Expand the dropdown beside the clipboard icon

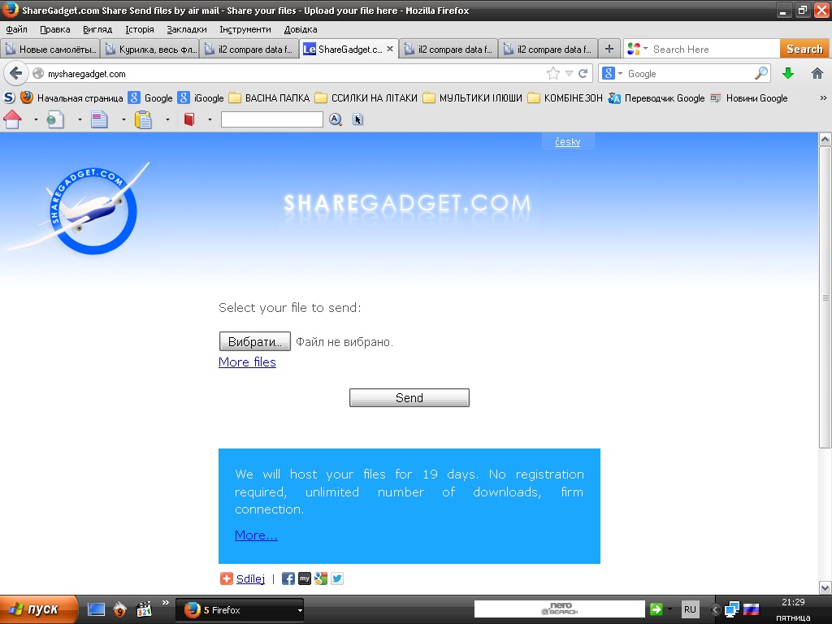(167, 120)
